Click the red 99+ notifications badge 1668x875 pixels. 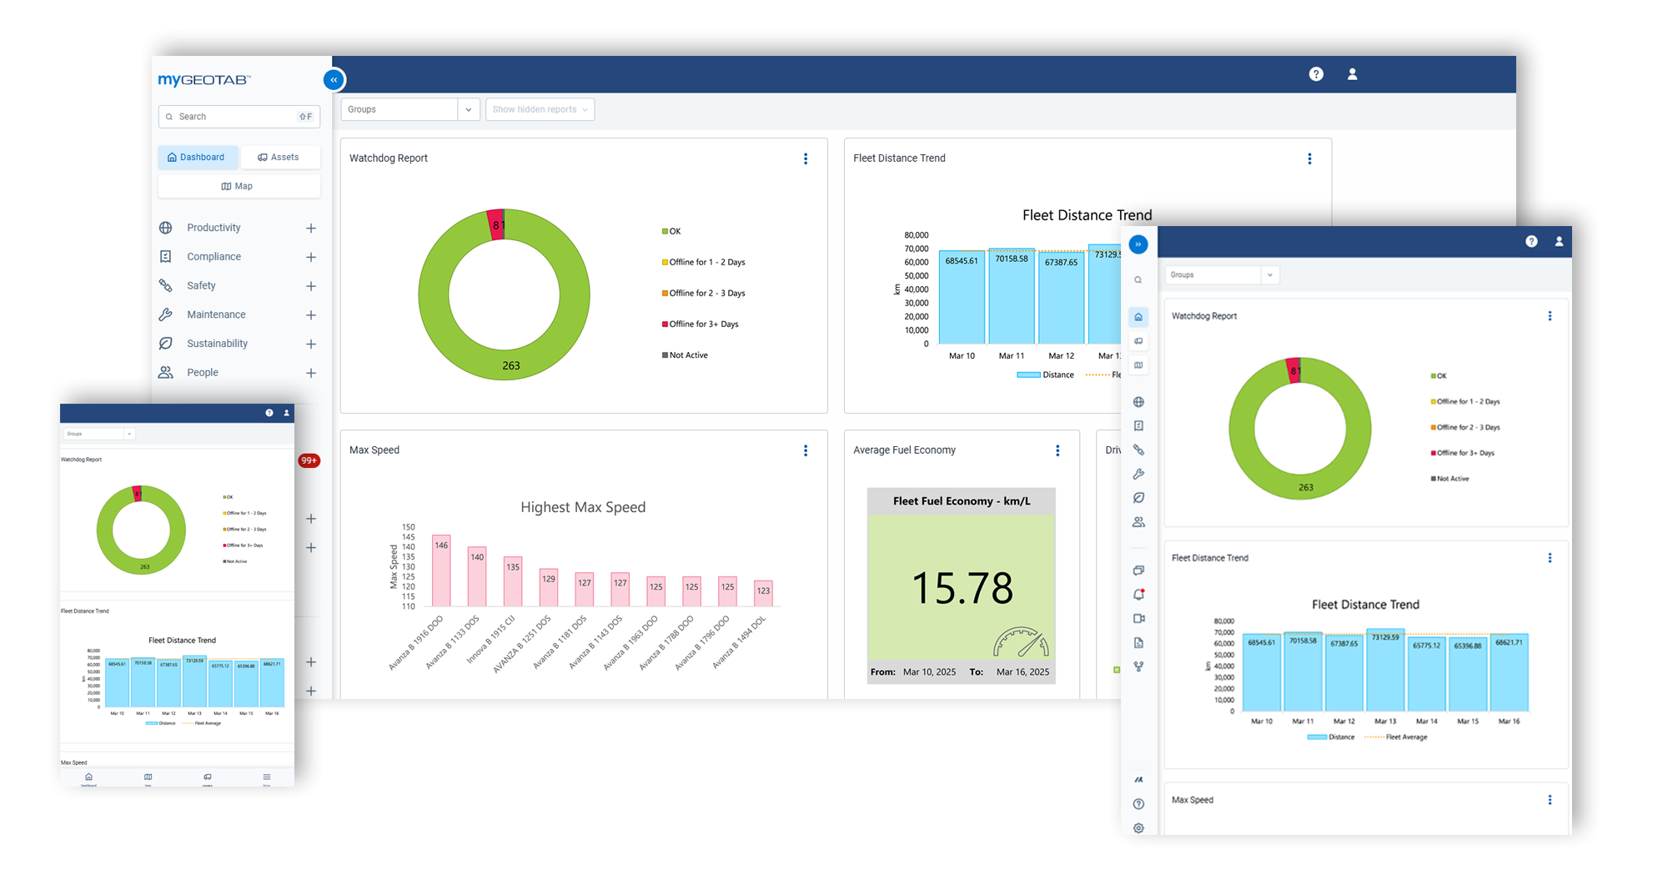(309, 460)
